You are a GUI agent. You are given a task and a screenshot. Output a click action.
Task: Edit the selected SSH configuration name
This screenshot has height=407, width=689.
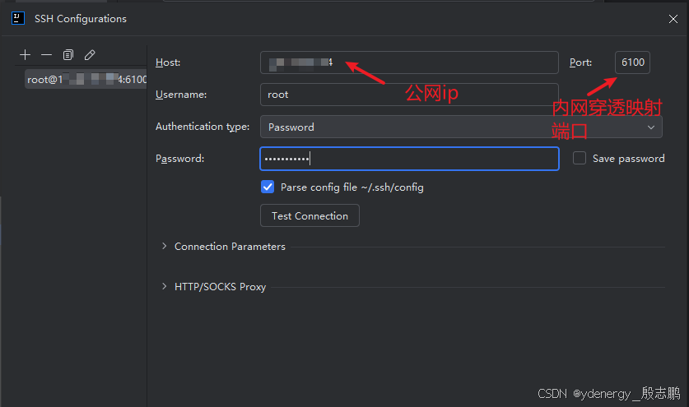(90, 55)
